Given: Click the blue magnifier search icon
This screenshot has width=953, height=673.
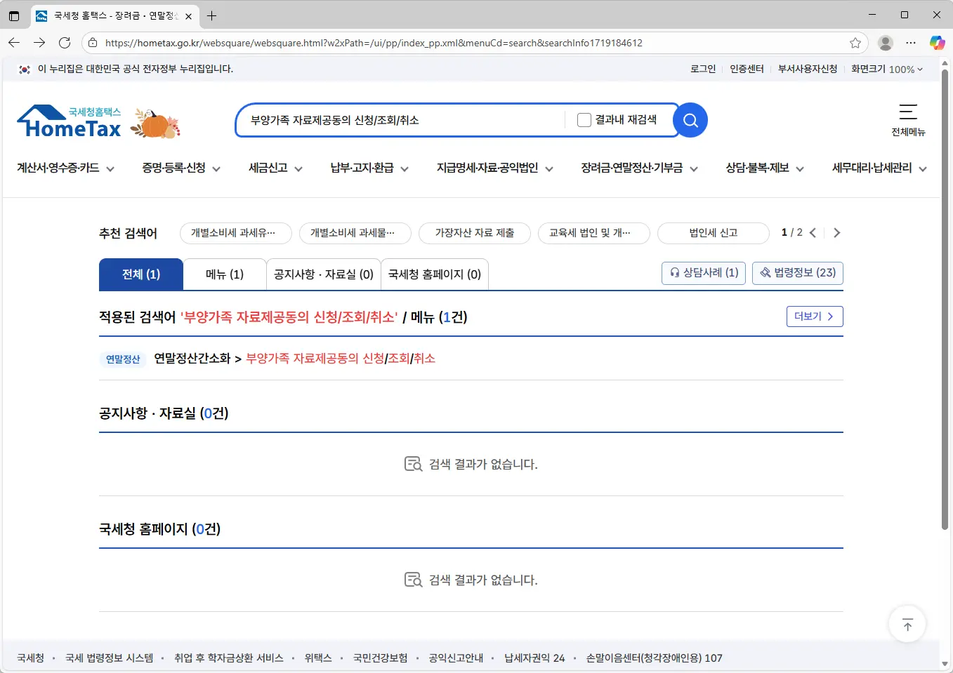Looking at the screenshot, I should tap(689, 120).
